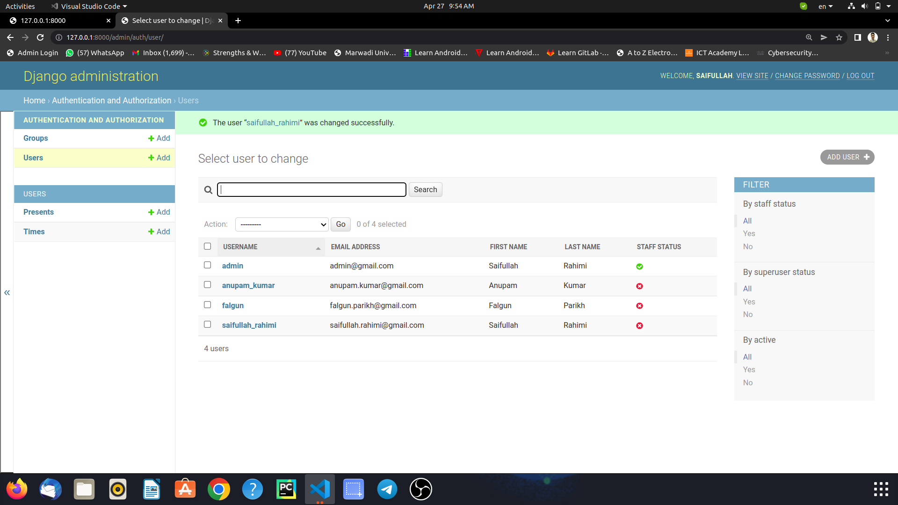Click the green staff status checkmark for admin
898x505 pixels.
639,266
